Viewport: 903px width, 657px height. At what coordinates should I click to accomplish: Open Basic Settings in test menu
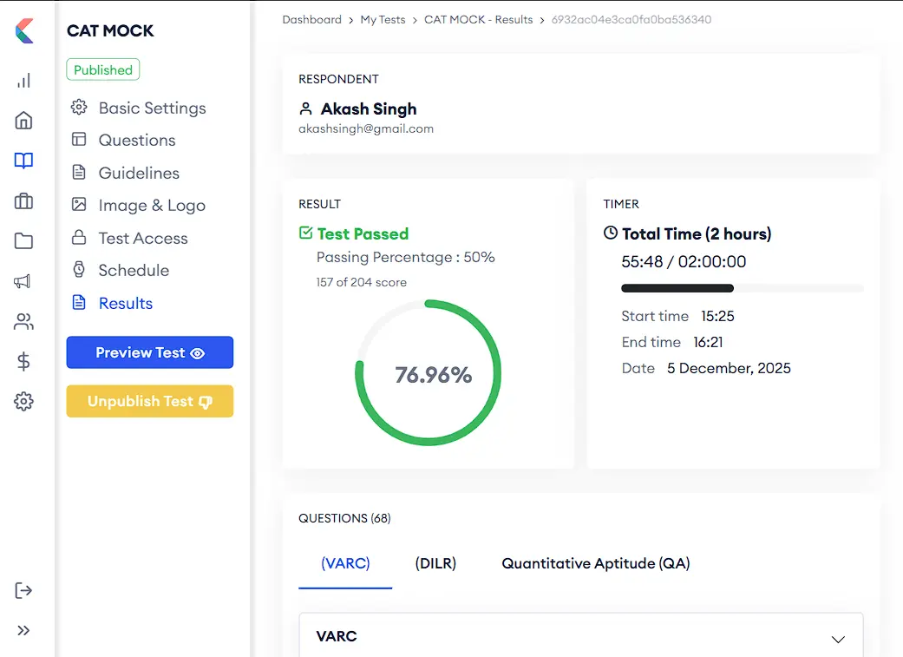[152, 108]
